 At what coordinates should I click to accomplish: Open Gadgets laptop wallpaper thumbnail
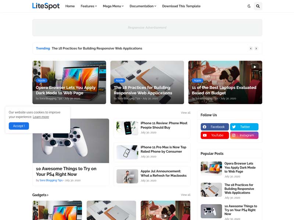pyautogui.click(x=57, y=210)
